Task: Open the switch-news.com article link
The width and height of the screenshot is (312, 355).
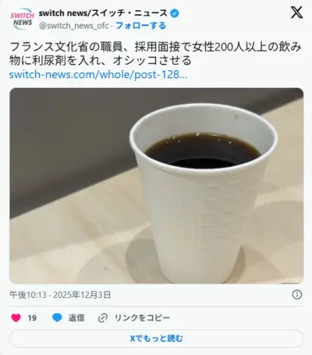Action: tap(98, 75)
